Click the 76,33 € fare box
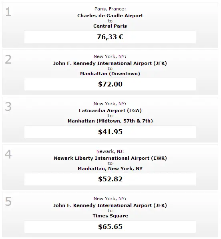Screen dimensions: 221x239 (x=110, y=37)
